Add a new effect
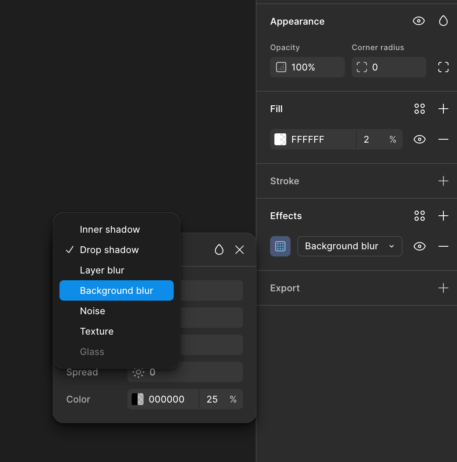 click(x=443, y=216)
